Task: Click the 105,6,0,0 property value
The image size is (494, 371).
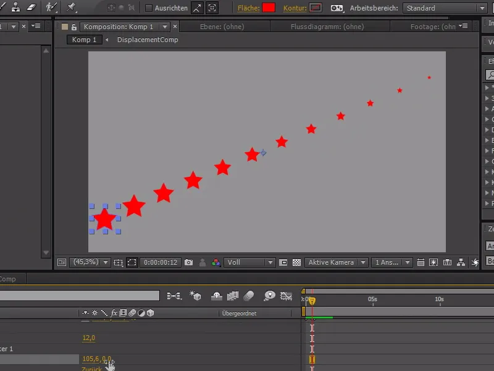Action: pos(97,359)
